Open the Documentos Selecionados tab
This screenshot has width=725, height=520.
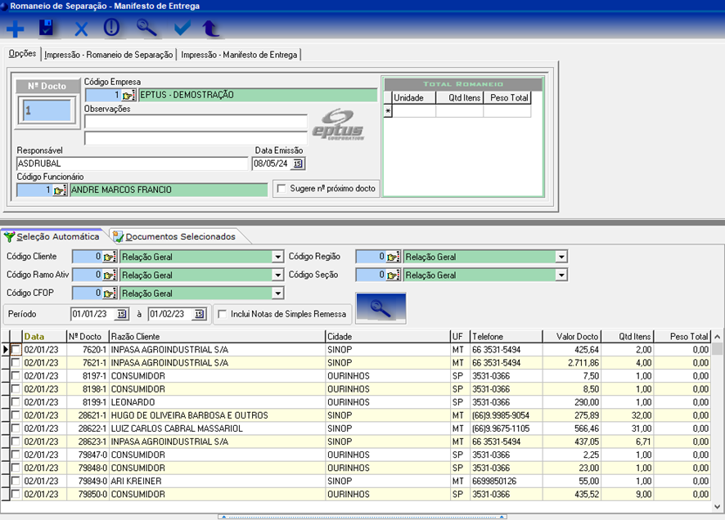(x=179, y=237)
